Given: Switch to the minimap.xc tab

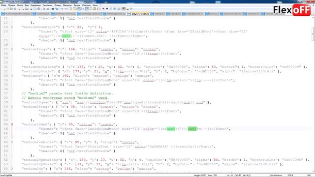Looking at the screenshot, I should (x=41, y=14).
